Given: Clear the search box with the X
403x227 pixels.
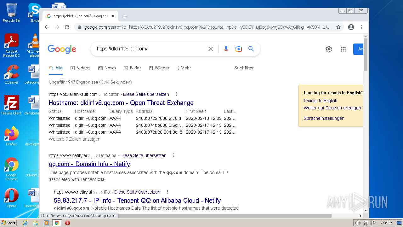Looking at the screenshot, I should click(x=211, y=49).
